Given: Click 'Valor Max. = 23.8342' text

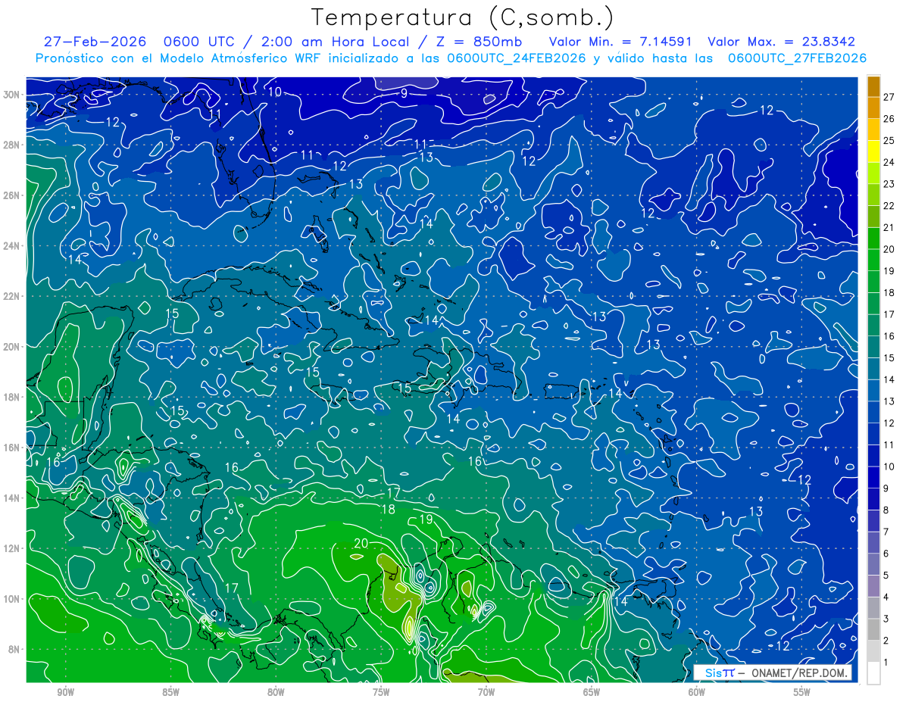Looking at the screenshot, I should click(782, 42).
